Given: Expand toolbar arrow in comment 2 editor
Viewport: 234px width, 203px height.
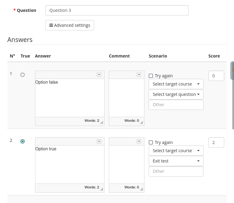Looking at the screenshot, I should [x=139, y=142].
